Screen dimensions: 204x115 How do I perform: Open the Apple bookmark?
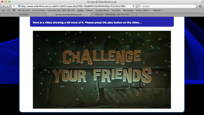(80, 10)
